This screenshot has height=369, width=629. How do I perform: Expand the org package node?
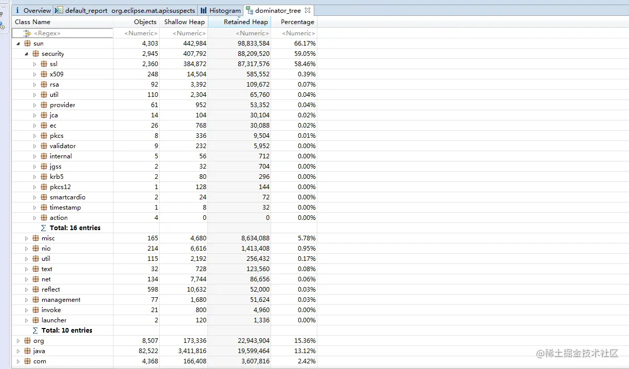click(x=18, y=341)
